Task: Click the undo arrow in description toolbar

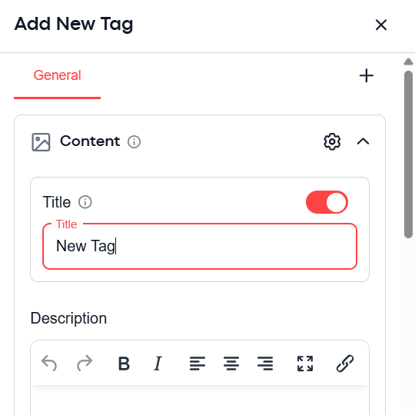Action: pyautogui.click(x=49, y=363)
